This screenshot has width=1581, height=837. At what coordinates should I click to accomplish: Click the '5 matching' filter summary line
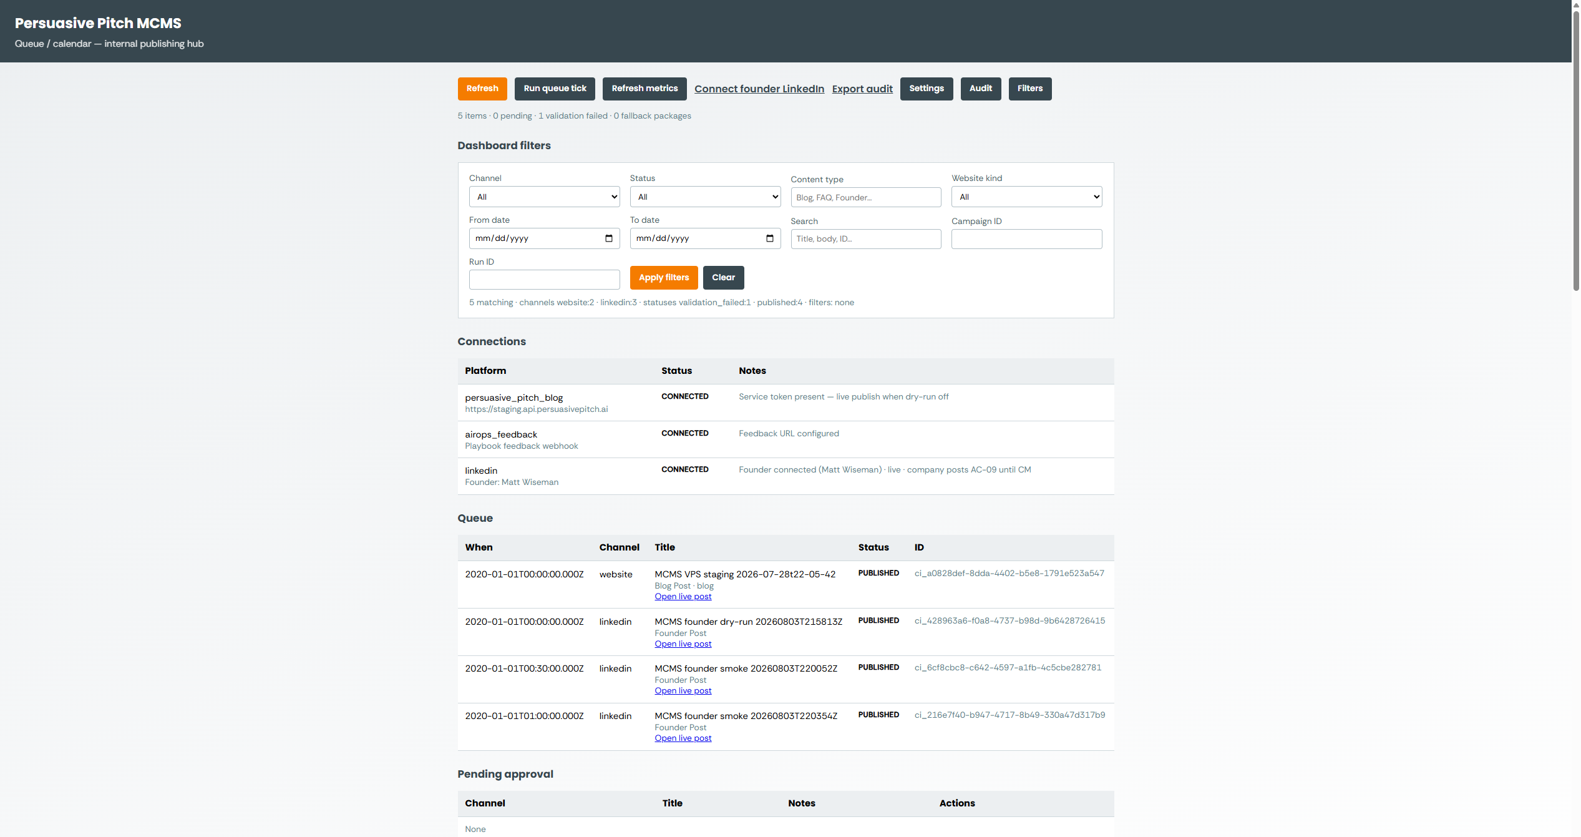(x=661, y=303)
